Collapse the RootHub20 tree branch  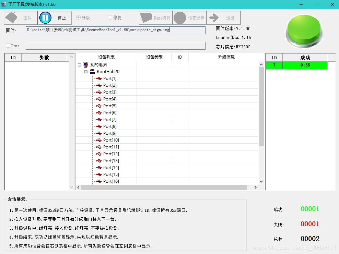tap(85, 71)
